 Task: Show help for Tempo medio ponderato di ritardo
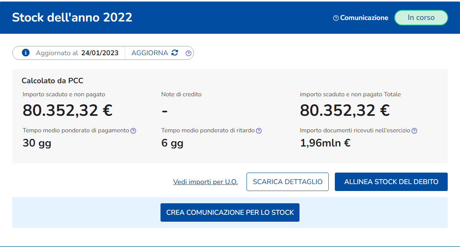[x=259, y=131]
